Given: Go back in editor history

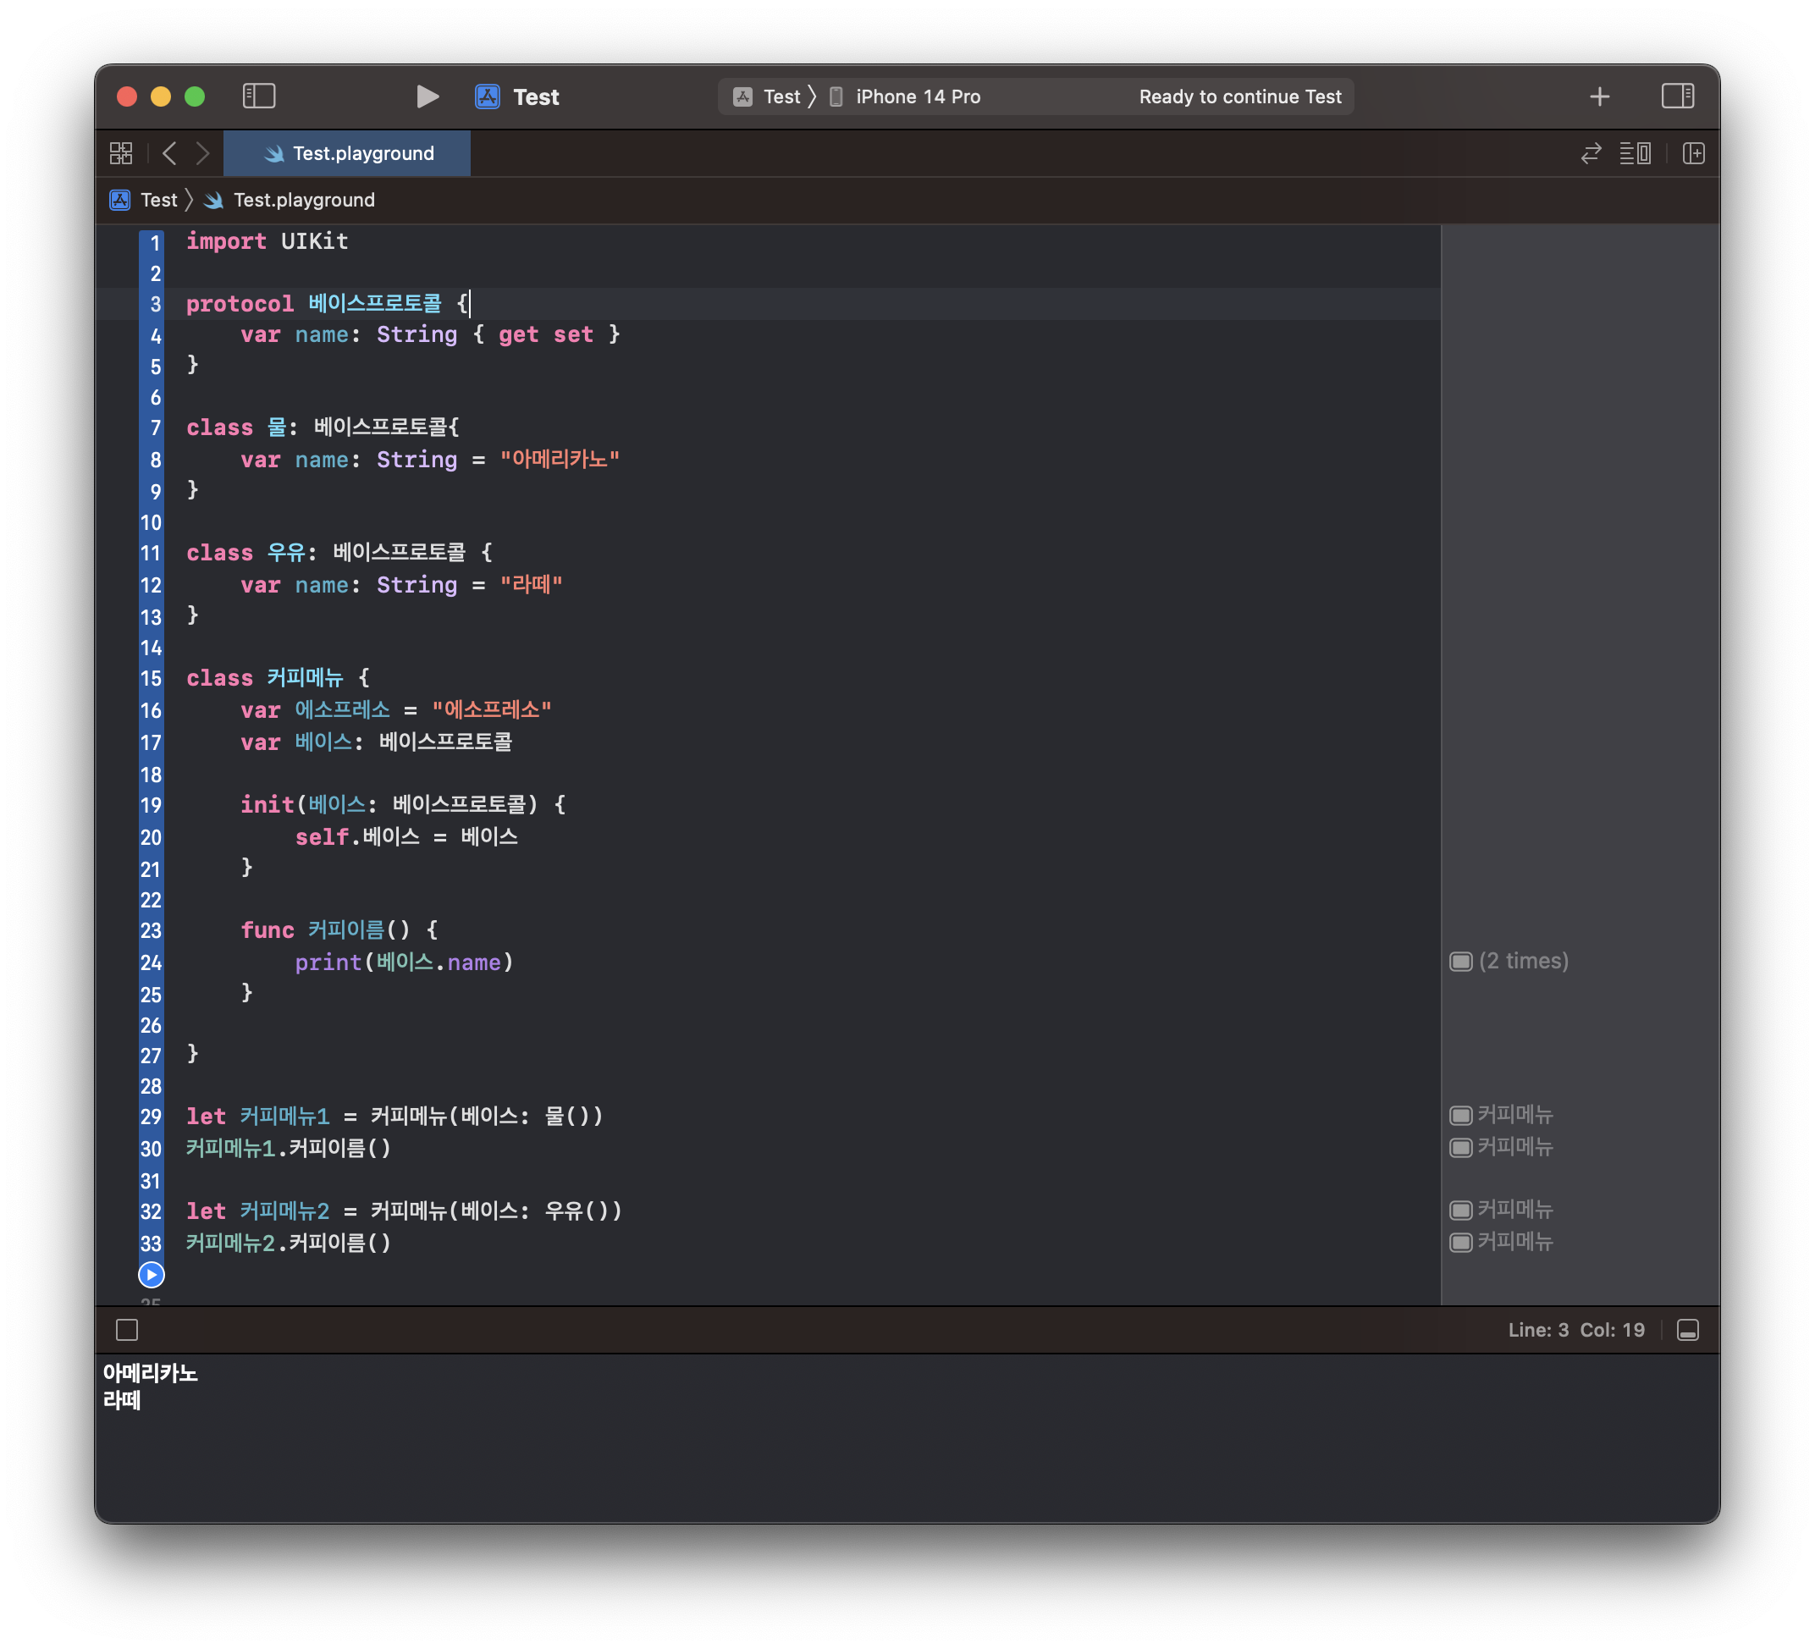Looking at the screenshot, I should (x=169, y=154).
